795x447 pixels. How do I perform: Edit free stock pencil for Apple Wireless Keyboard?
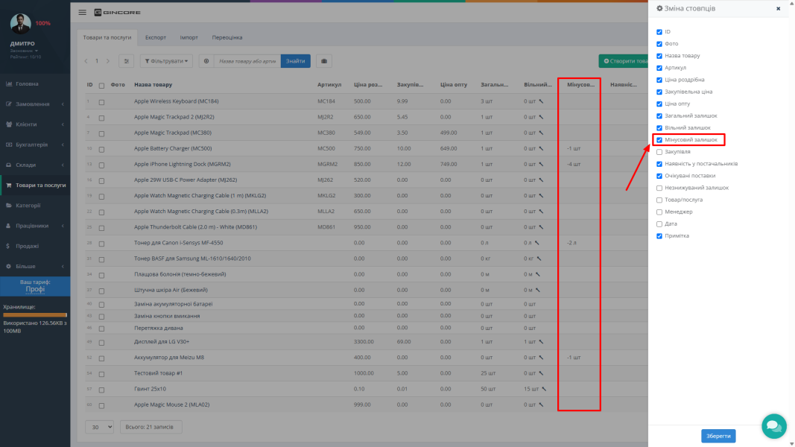click(x=542, y=101)
